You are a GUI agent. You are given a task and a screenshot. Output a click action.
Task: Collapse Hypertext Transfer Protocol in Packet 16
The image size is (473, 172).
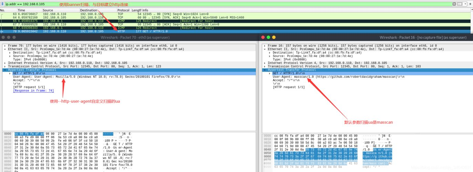pyautogui.click(x=264, y=70)
